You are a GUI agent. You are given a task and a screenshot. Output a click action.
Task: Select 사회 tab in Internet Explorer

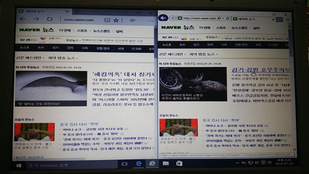pos(224,45)
